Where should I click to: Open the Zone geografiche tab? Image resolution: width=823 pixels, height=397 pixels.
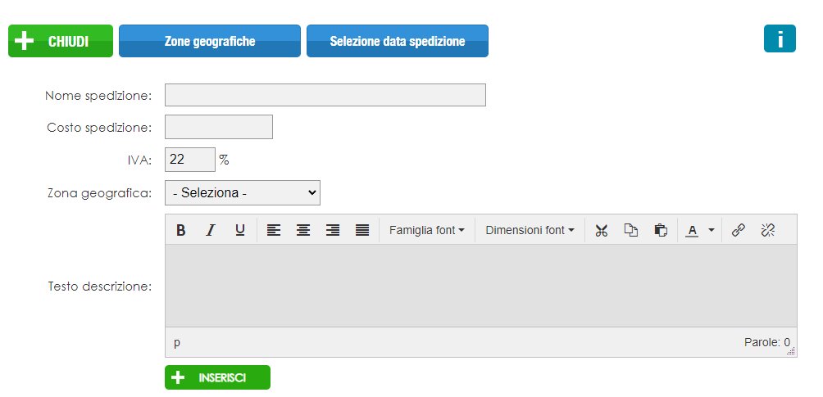(209, 41)
